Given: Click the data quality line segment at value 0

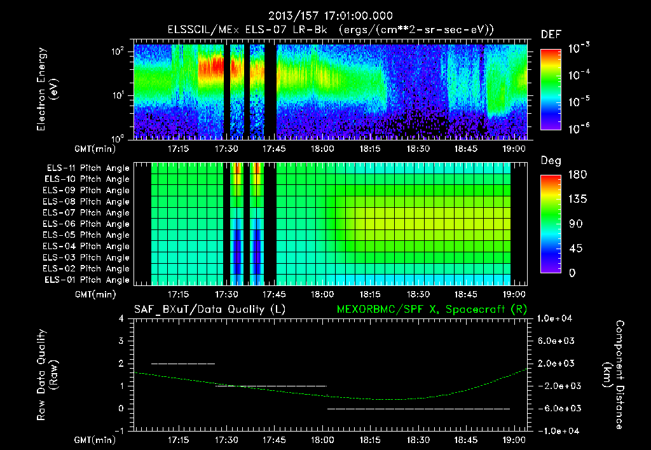Looking at the screenshot, I should point(418,409).
